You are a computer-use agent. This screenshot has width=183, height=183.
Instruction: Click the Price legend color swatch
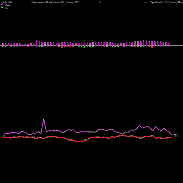coord(2,7)
